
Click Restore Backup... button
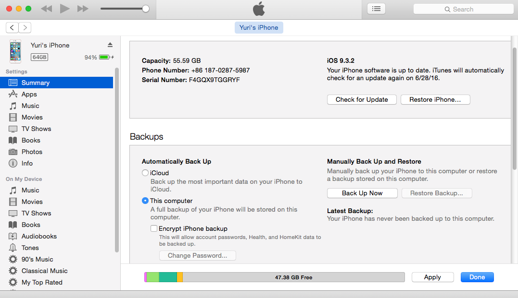click(x=436, y=193)
